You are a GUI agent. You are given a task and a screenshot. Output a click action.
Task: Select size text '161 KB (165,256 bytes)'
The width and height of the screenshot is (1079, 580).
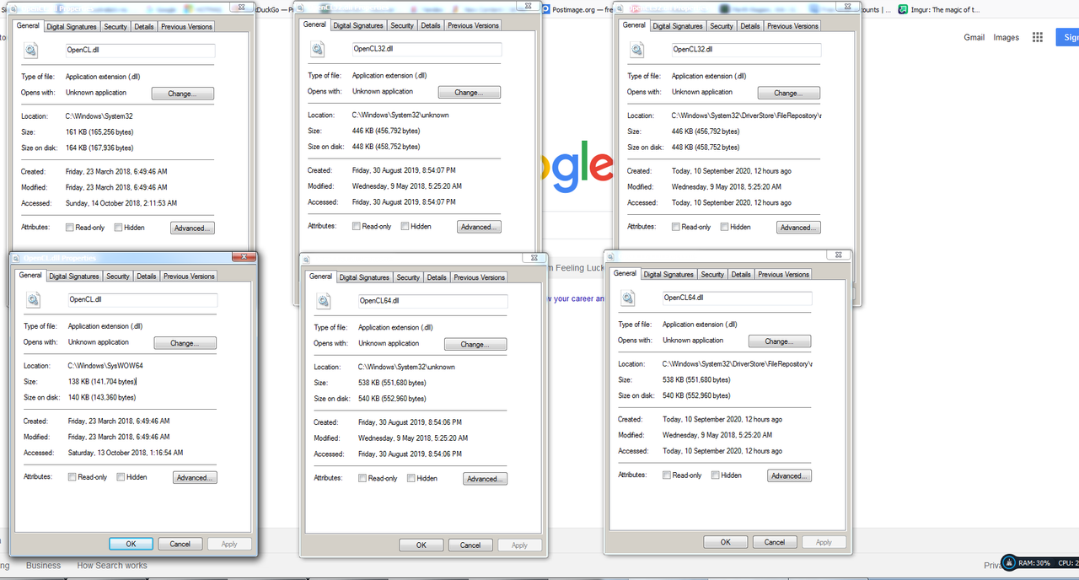point(99,132)
